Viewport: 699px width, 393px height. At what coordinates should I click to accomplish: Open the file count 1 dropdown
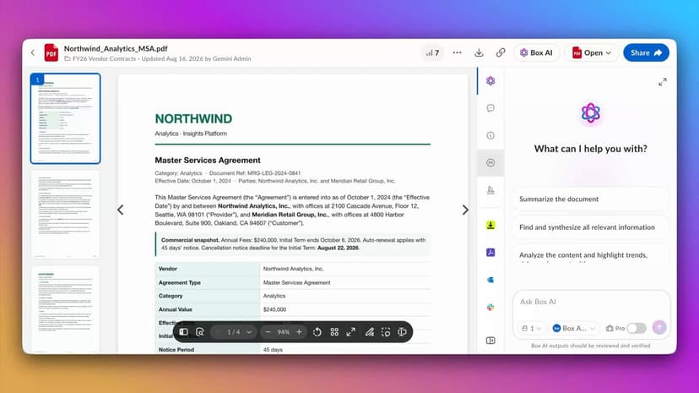[x=531, y=328]
